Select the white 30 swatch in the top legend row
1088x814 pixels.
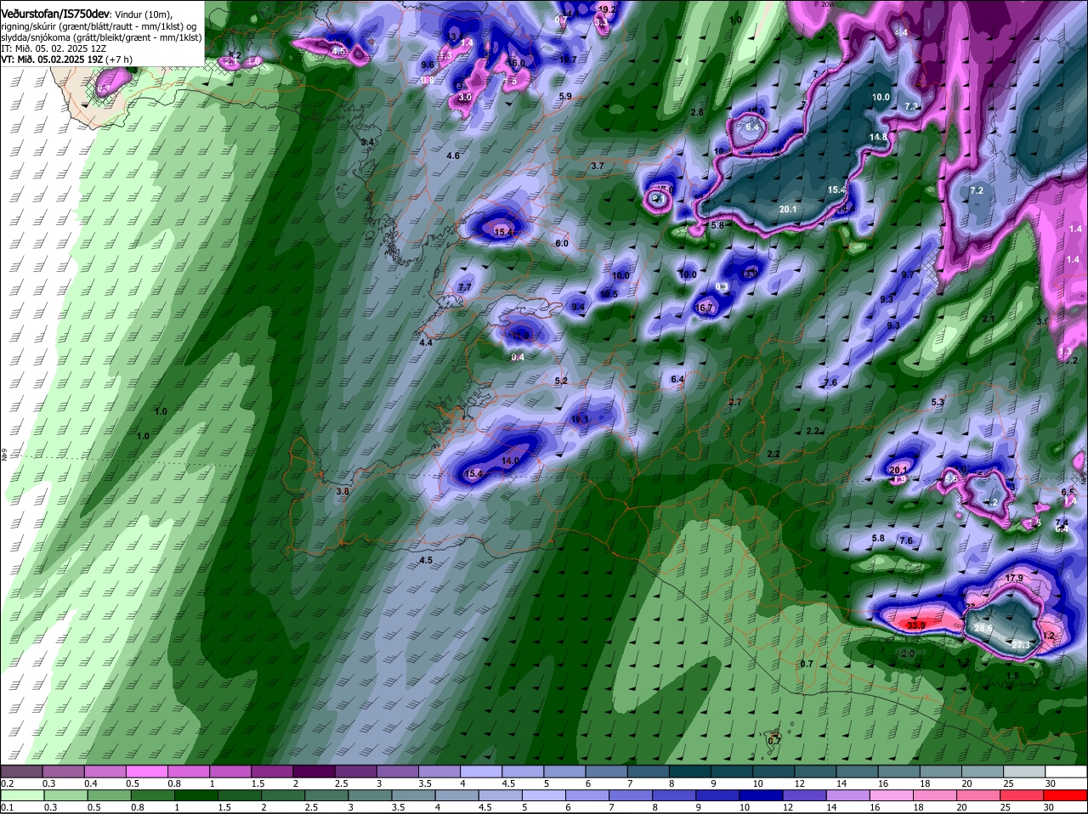[x=1065, y=772]
